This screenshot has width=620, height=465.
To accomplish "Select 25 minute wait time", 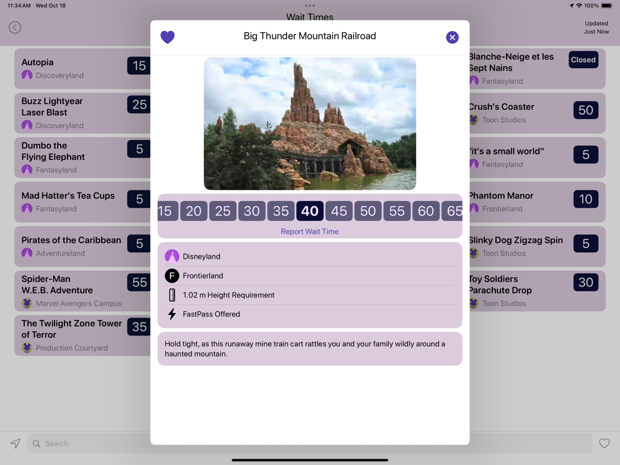I will click(223, 211).
